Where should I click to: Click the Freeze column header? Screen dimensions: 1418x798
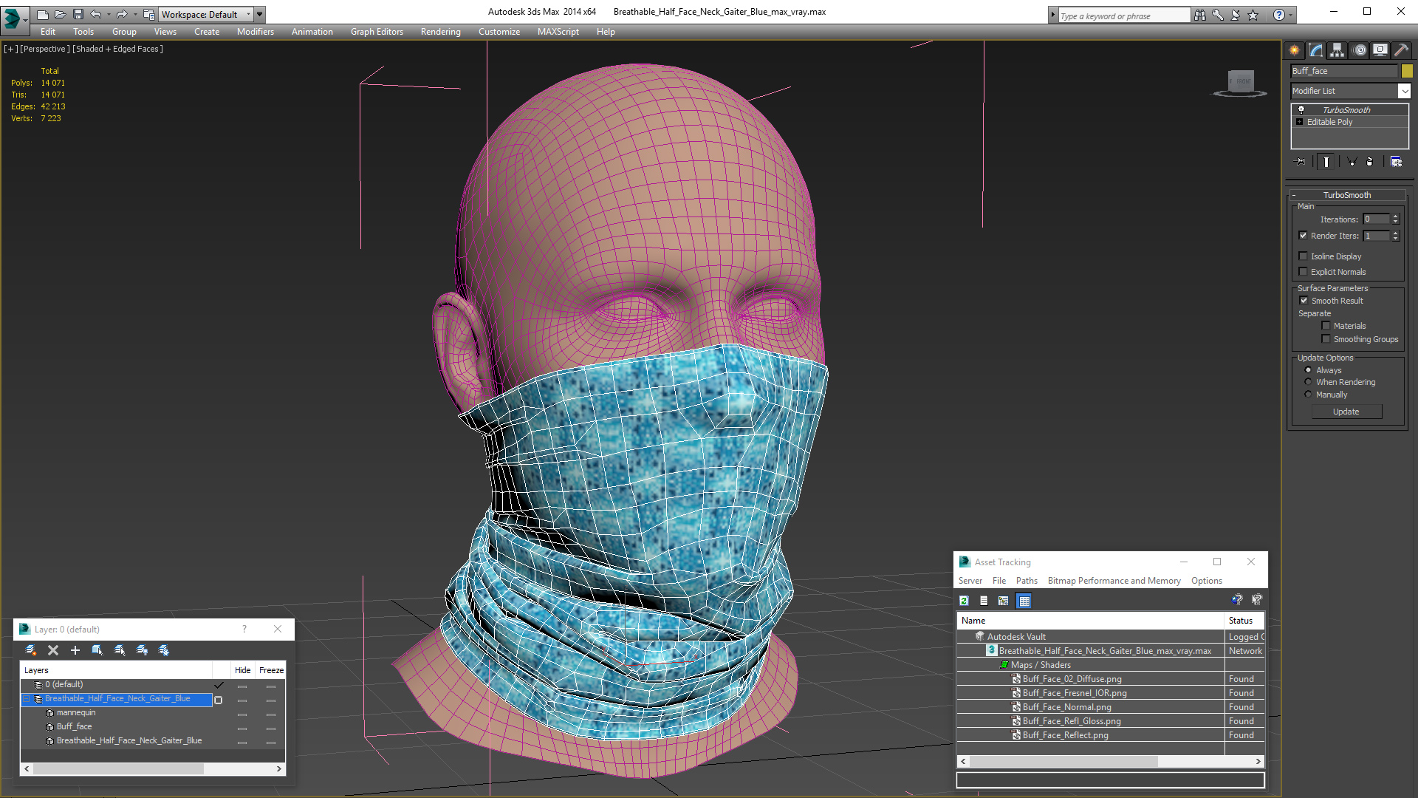pos(271,670)
